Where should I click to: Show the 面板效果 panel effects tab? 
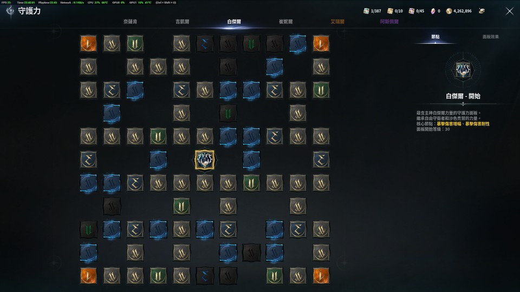[x=491, y=37]
